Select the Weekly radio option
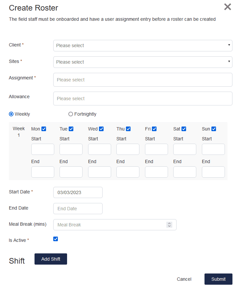This screenshot has height=287, width=241. click(12, 114)
